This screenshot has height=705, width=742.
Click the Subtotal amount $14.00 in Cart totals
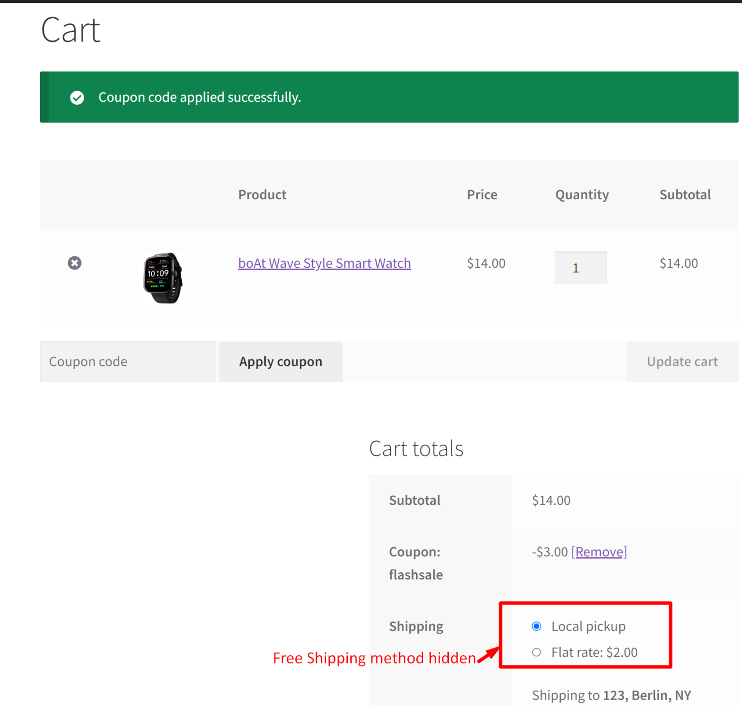pyautogui.click(x=551, y=500)
